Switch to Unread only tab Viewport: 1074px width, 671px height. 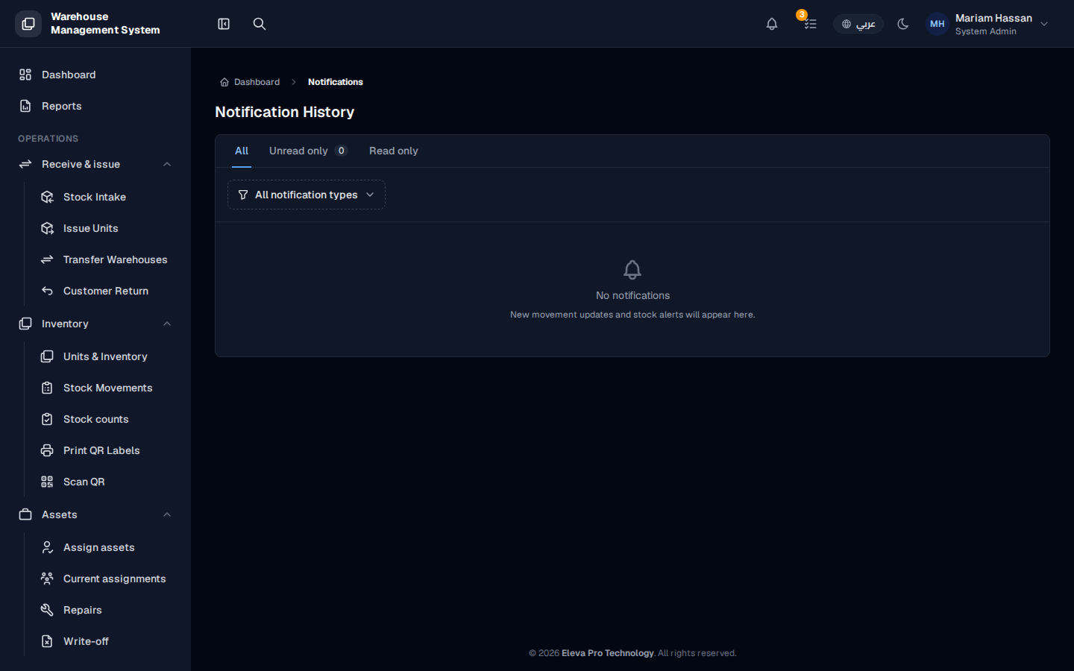(x=308, y=151)
